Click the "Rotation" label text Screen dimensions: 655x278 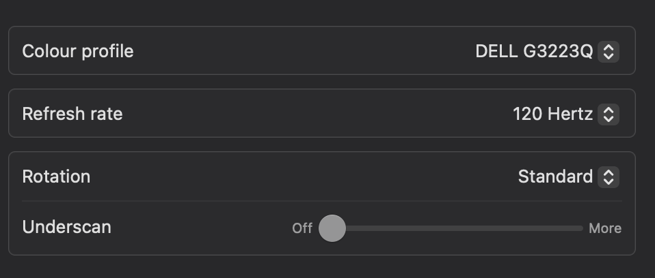coord(56,177)
